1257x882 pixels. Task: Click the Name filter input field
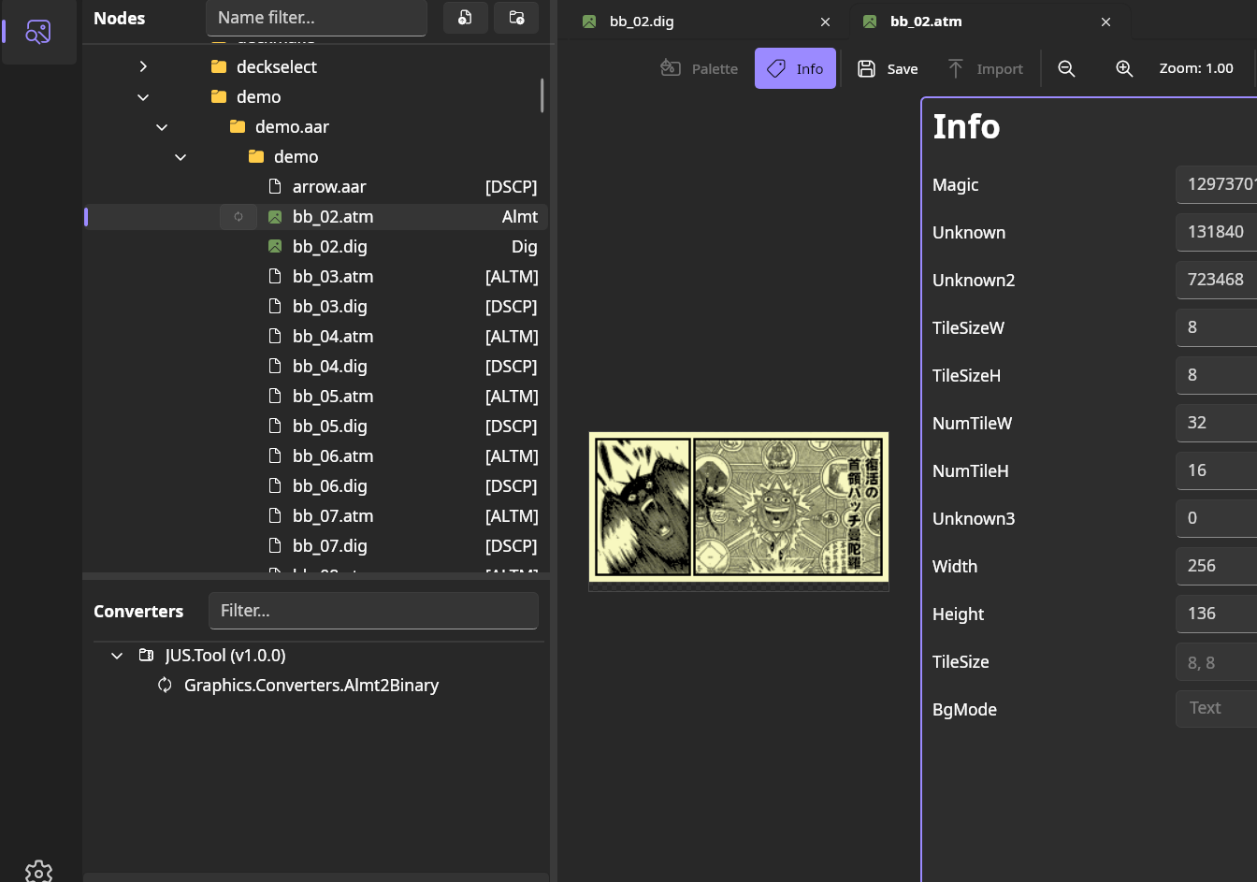click(316, 18)
